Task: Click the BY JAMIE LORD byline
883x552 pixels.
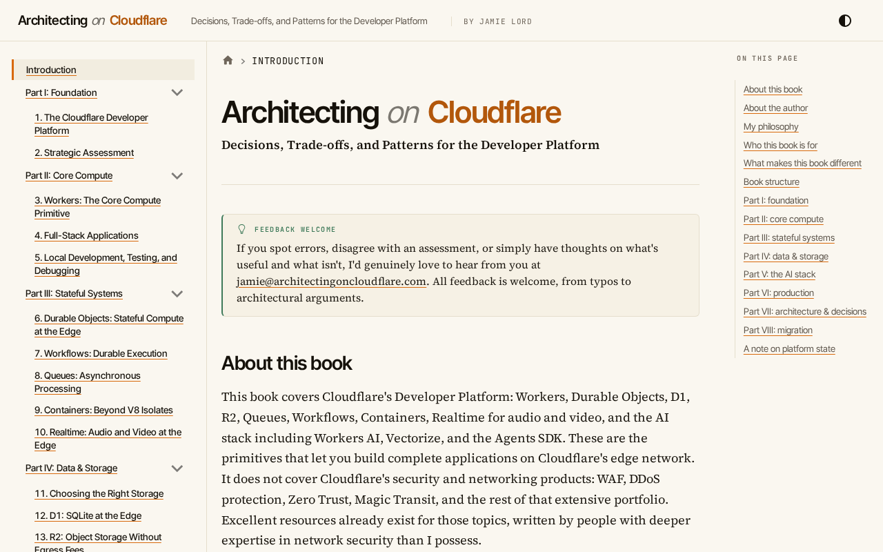Action: click(x=498, y=21)
